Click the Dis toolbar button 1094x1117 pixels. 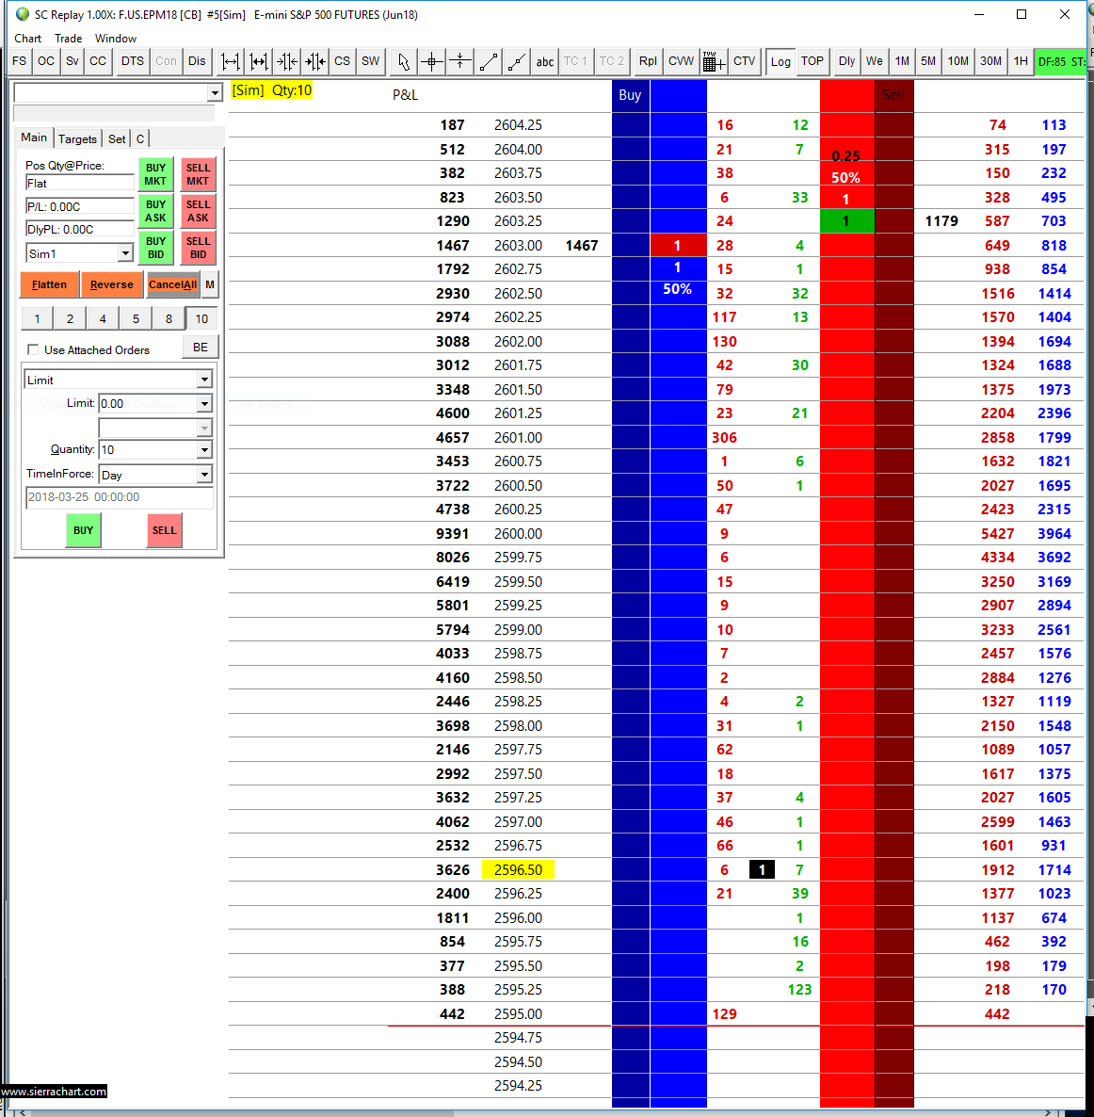coord(198,61)
